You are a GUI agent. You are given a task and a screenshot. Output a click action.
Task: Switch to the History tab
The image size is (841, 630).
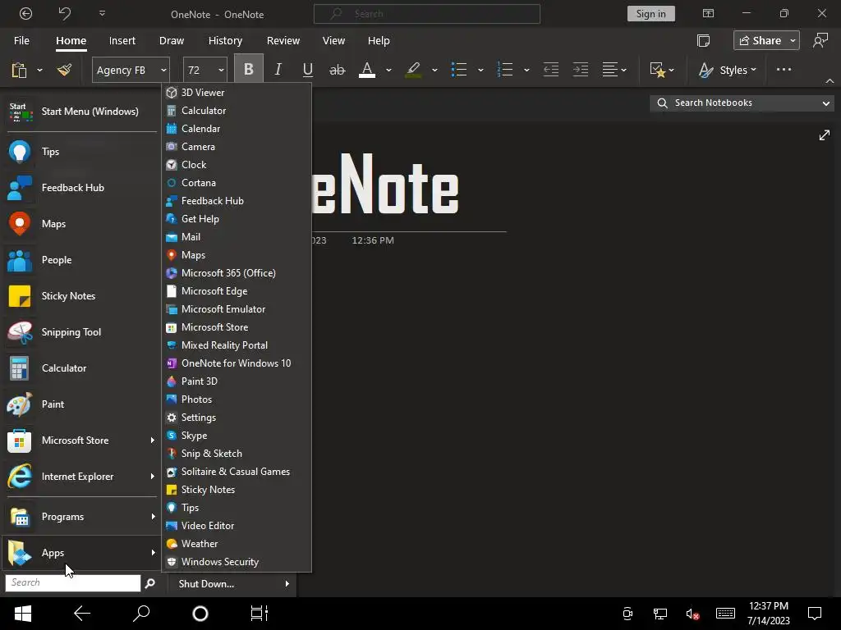(x=225, y=41)
